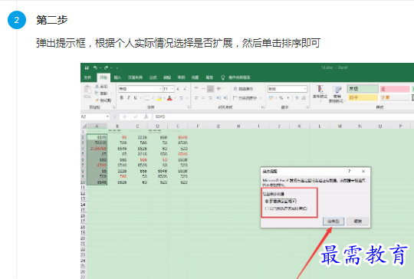
Task: Click the percent style icon
Action: point(281,98)
